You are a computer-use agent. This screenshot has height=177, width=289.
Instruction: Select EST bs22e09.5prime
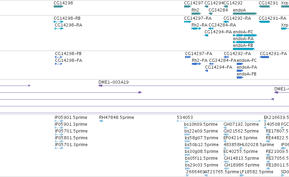coord(187,135)
